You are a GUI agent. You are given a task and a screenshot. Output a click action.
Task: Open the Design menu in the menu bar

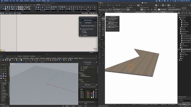tap(21, 1)
